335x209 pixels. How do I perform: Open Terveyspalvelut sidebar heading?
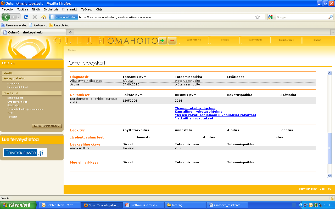click(x=32, y=78)
